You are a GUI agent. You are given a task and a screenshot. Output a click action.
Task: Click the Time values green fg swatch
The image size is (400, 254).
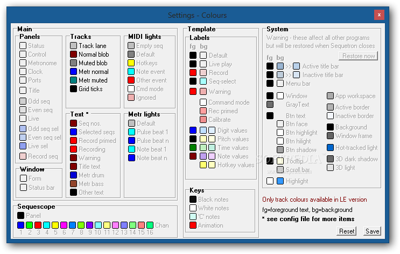pos(193,148)
